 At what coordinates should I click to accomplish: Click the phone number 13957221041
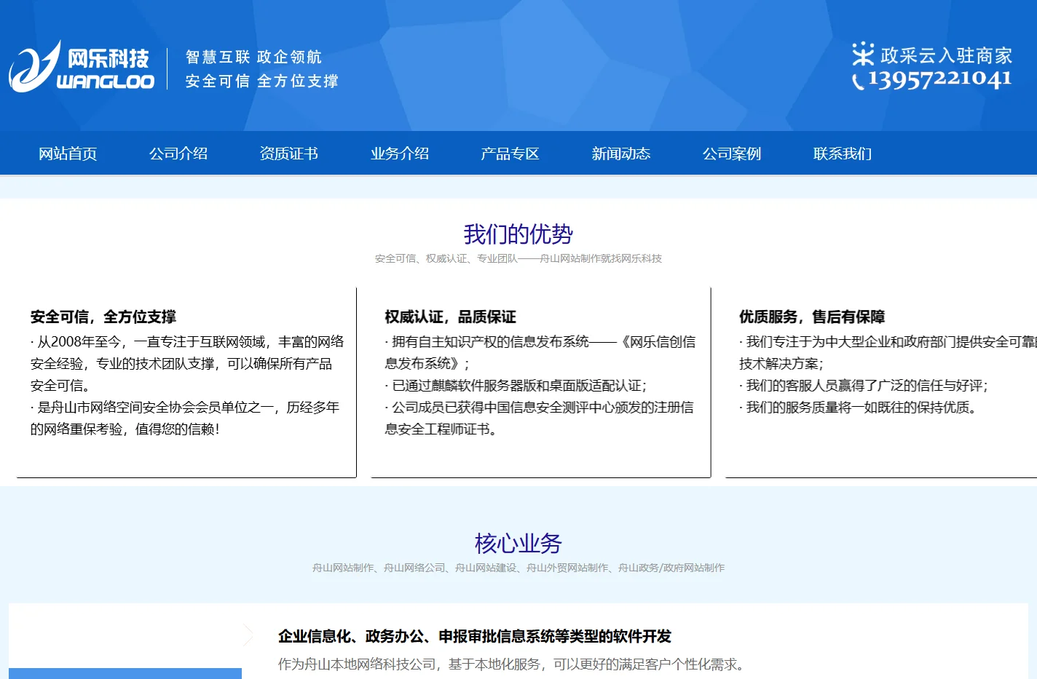coord(940,79)
